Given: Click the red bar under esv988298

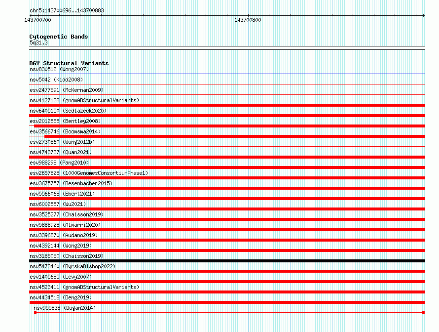Looking at the screenshot, I should [x=227, y=167].
